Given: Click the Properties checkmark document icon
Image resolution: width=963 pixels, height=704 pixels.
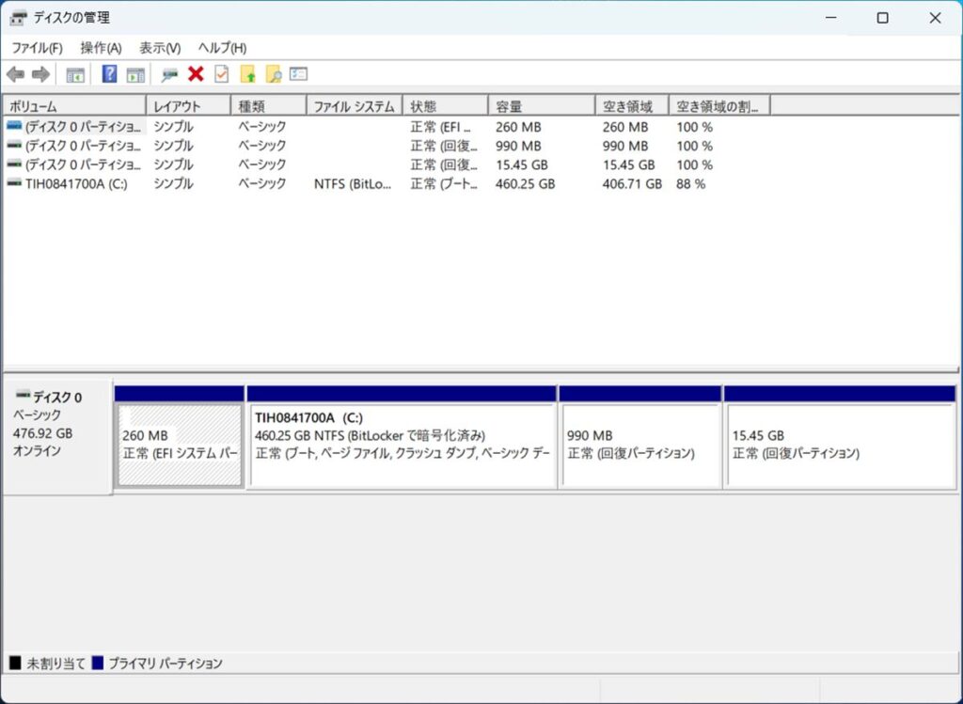Looking at the screenshot, I should point(222,74).
